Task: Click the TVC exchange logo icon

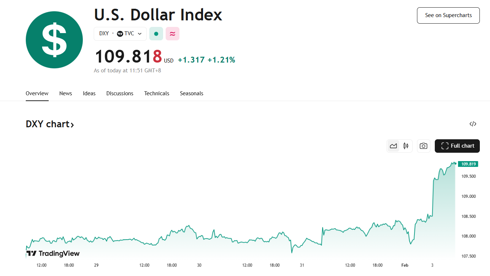Action: [120, 34]
